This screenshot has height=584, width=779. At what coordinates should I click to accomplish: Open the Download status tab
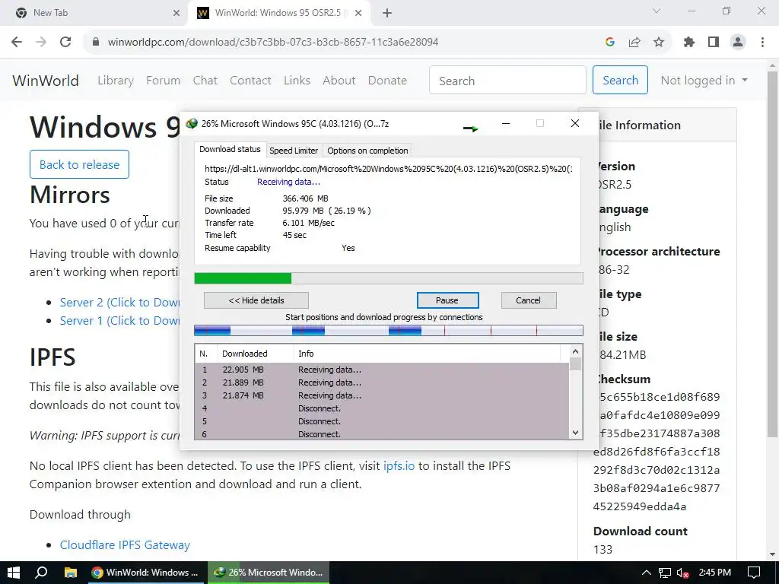tap(230, 150)
